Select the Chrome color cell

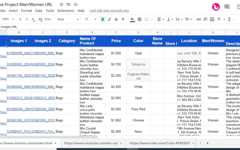pyautogui.click(x=138, y=120)
